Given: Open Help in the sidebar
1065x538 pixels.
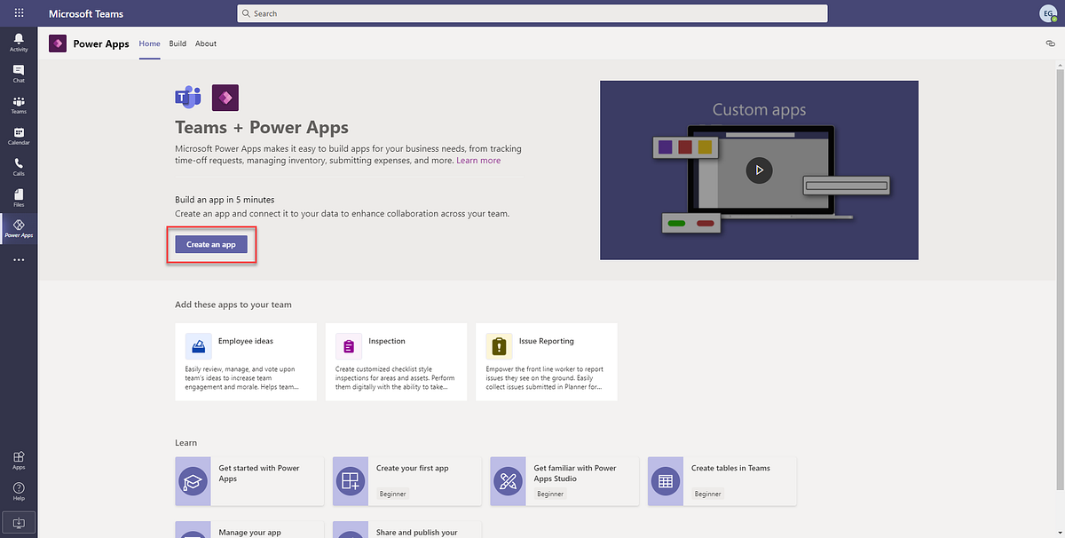Looking at the screenshot, I should click(x=19, y=491).
